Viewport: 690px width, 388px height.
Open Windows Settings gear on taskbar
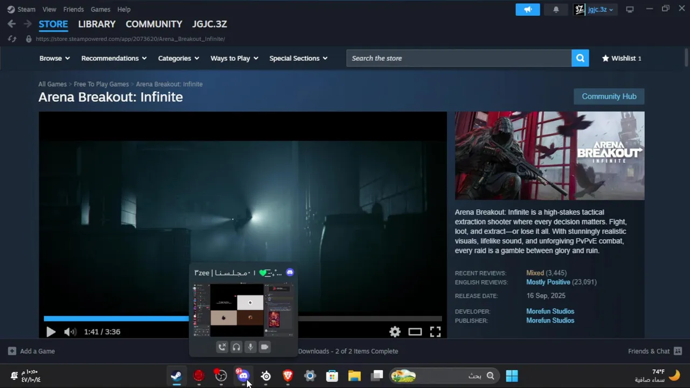click(310, 376)
